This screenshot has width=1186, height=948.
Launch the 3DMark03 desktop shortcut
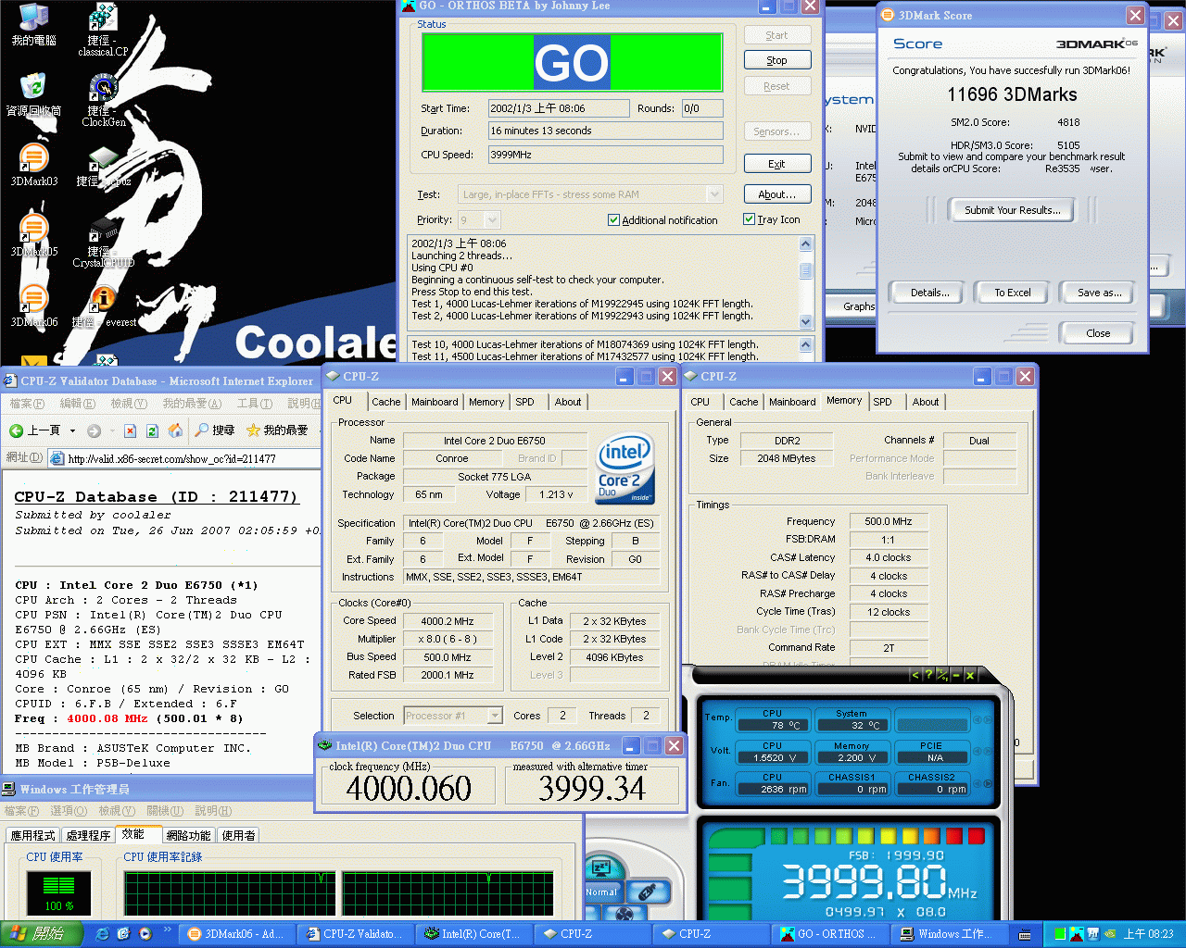(x=34, y=164)
